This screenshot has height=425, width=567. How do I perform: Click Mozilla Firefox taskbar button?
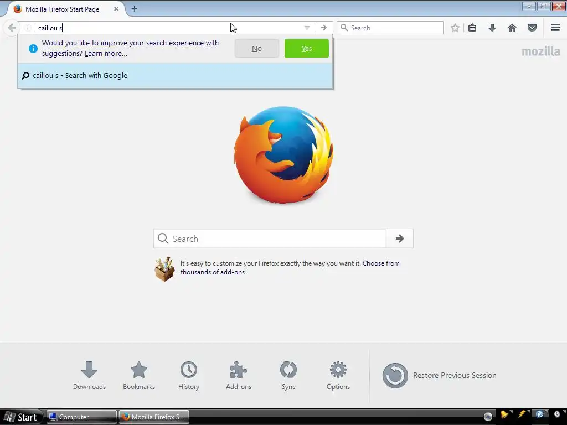click(154, 417)
